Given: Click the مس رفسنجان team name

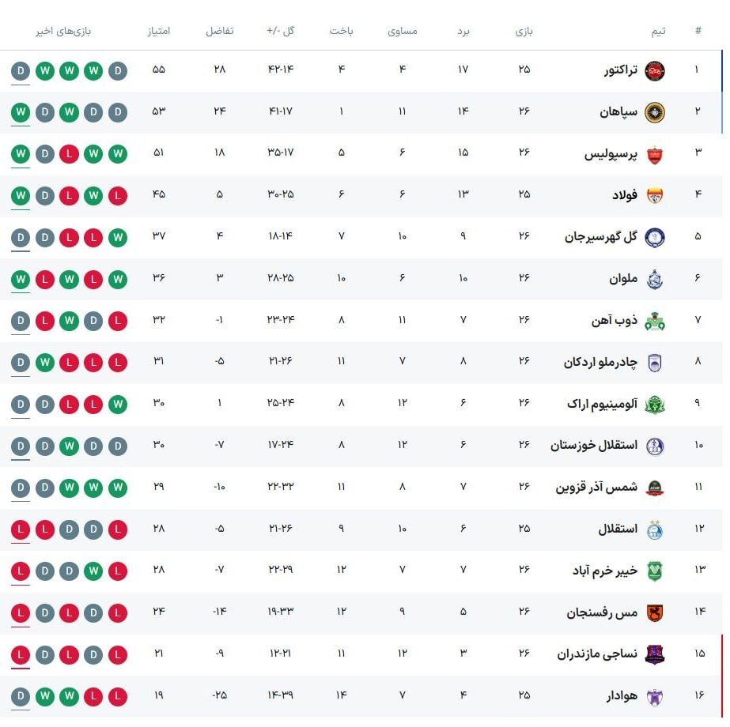Looking at the screenshot, I should click(602, 612).
